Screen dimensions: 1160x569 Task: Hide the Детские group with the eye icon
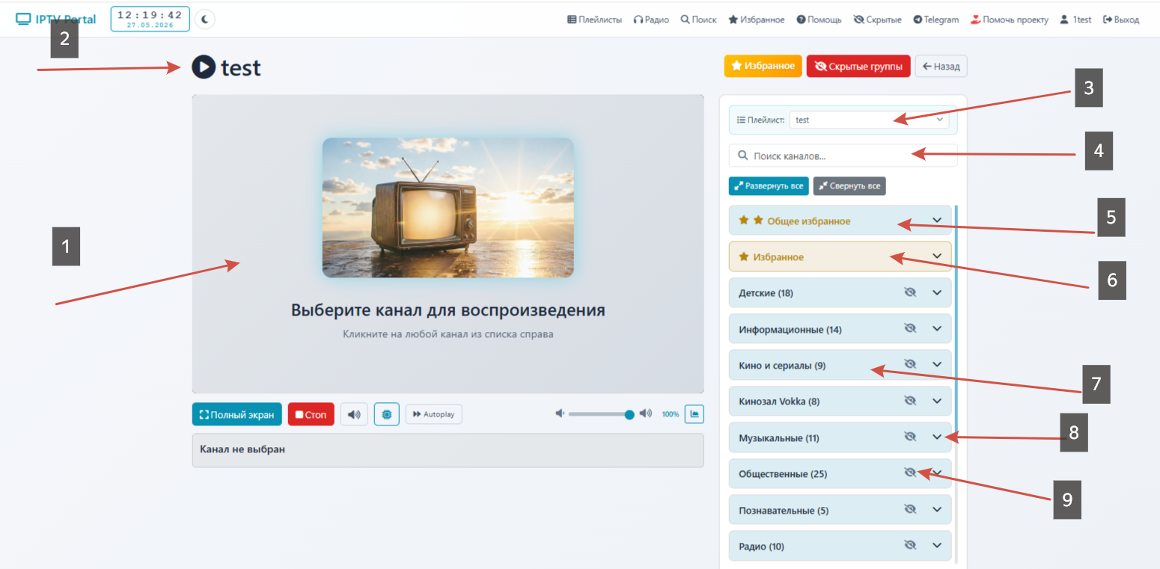click(910, 292)
